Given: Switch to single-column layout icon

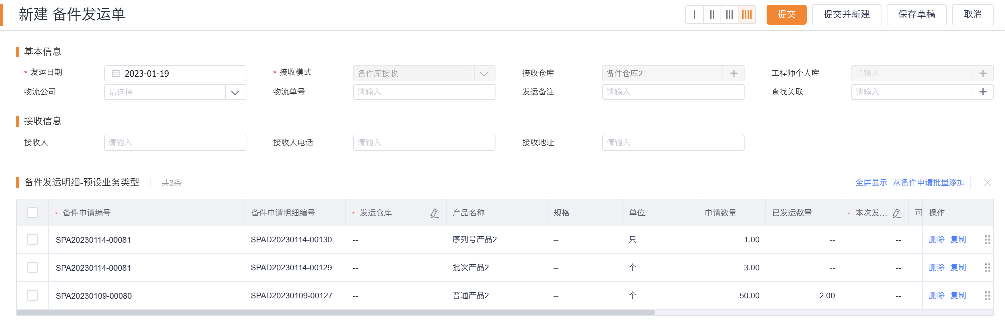Looking at the screenshot, I should (x=694, y=15).
